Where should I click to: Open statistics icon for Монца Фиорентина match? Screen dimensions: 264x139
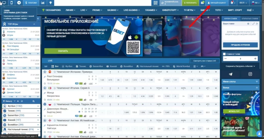pyautogui.click(x=85, y=100)
